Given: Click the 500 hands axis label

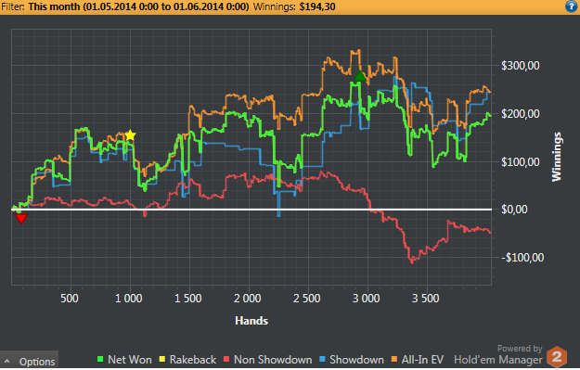Looking at the screenshot, I should tap(70, 298).
